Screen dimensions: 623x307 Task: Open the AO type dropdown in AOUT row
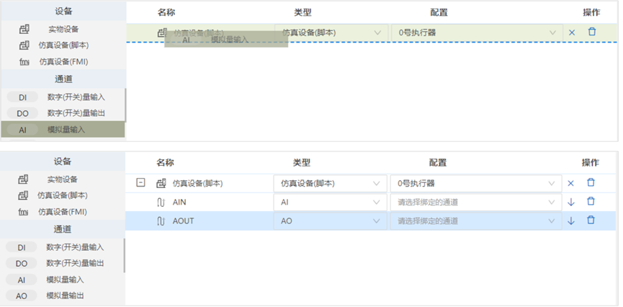pyautogui.click(x=330, y=221)
